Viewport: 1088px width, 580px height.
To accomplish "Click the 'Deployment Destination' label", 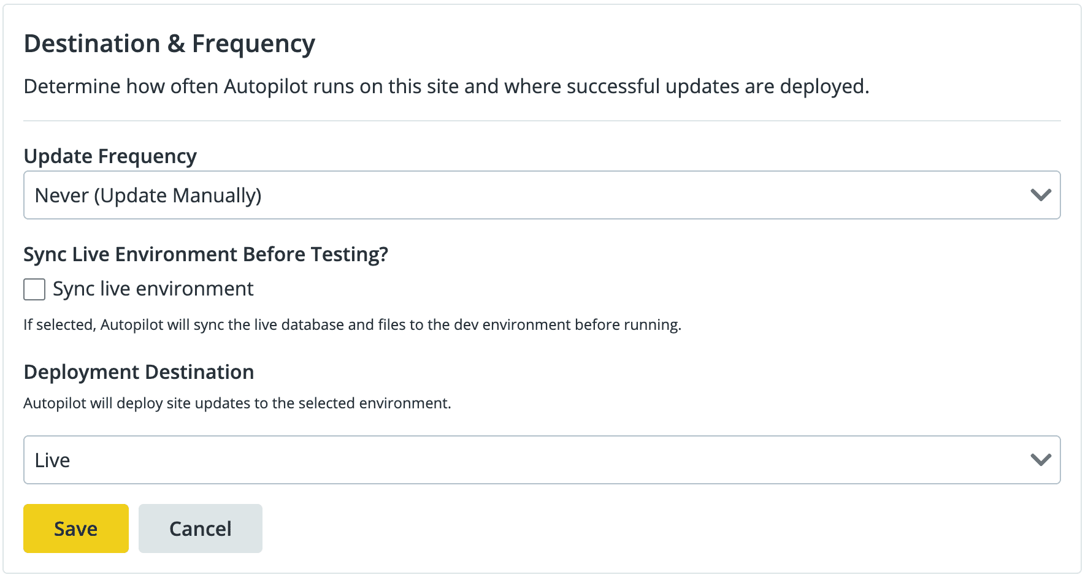I will [139, 372].
